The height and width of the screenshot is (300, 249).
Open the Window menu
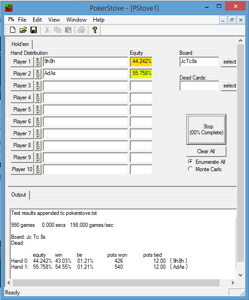click(76, 20)
